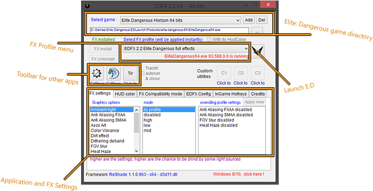
Task: Click the 'Click to' link under C1
Action: [x=224, y=83]
